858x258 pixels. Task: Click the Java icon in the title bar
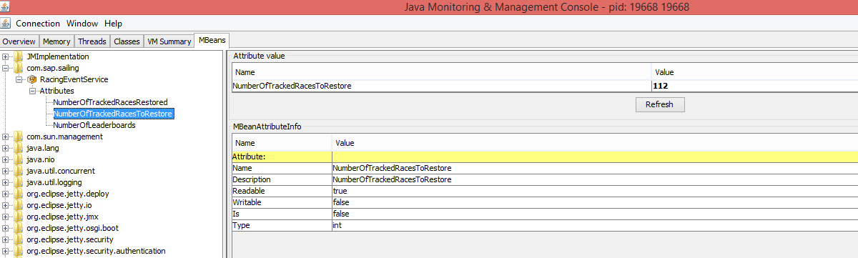[x=6, y=7]
